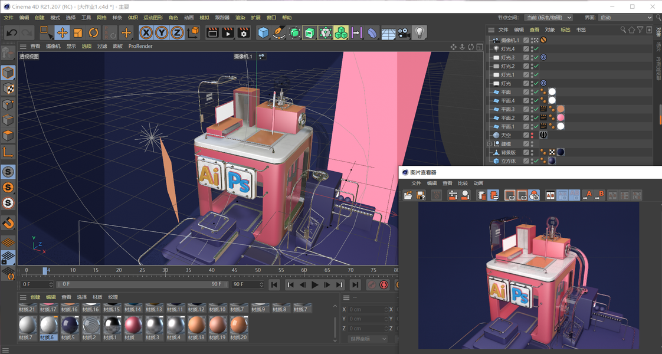The height and width of the screenshot is (354, 662).
Task: Click the pink material tag on 平面.2
Action: click(561, 118)
